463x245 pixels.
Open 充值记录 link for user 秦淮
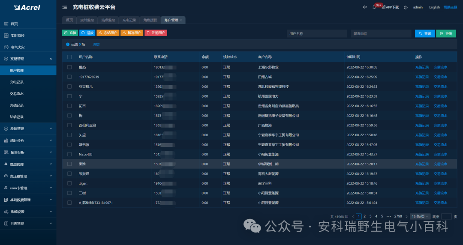[x=422, y=164]
